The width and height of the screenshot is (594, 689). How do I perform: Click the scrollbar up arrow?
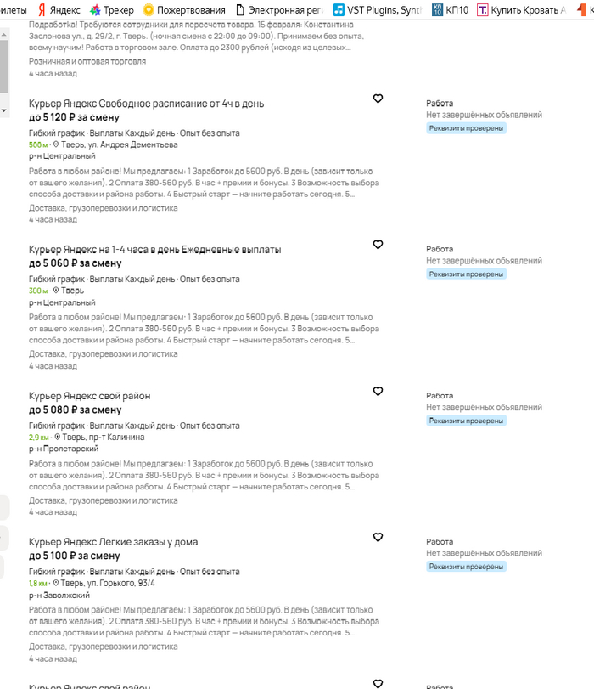[4, 34]
